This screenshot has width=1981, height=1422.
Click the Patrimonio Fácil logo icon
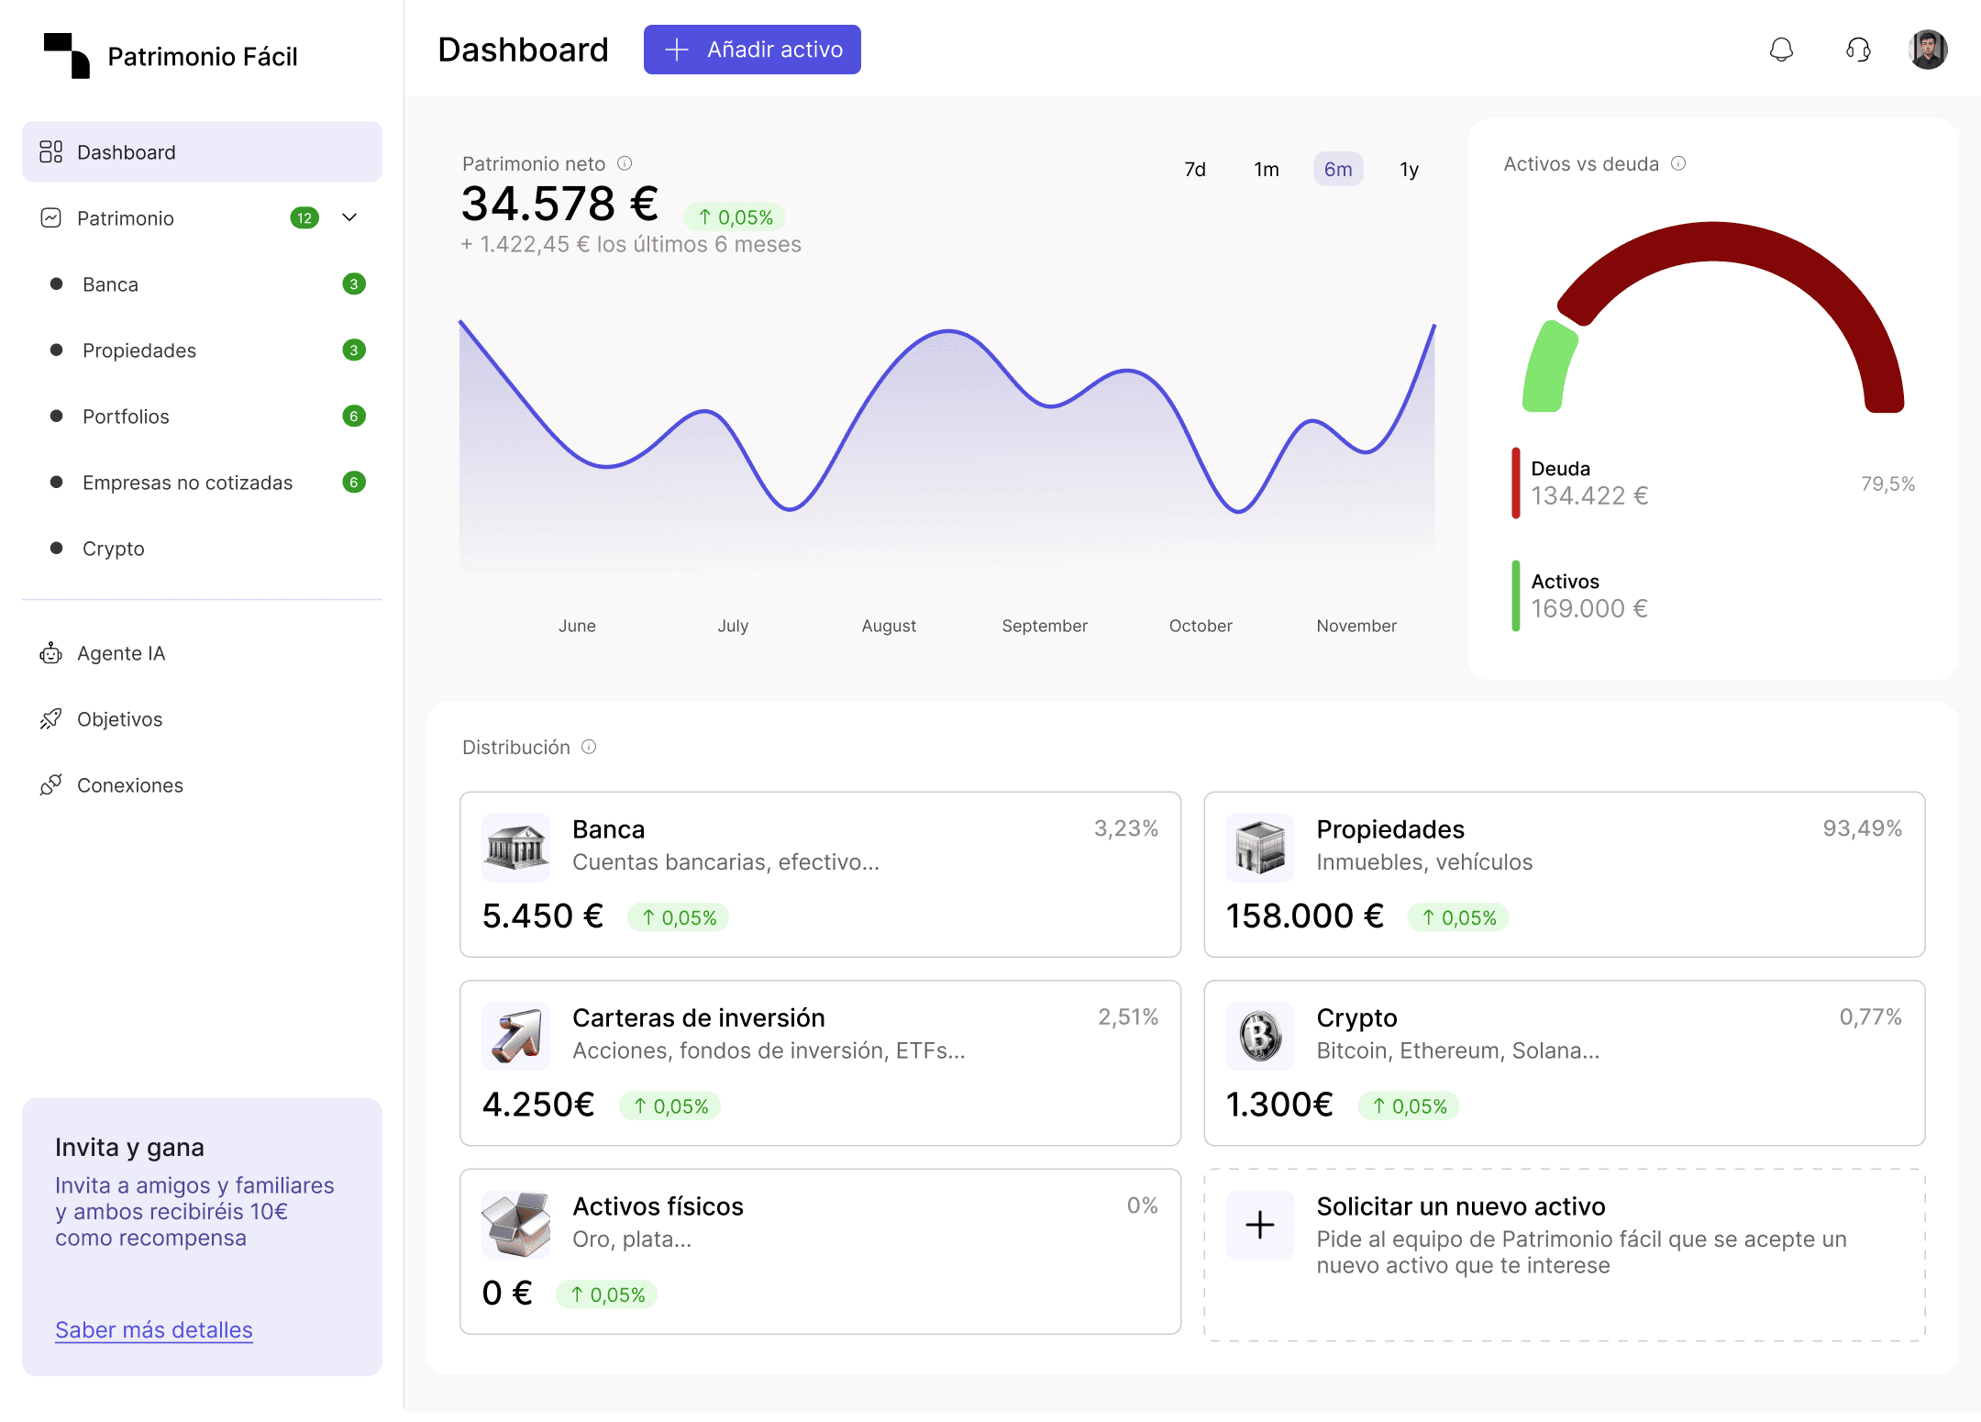coord(67,56)
